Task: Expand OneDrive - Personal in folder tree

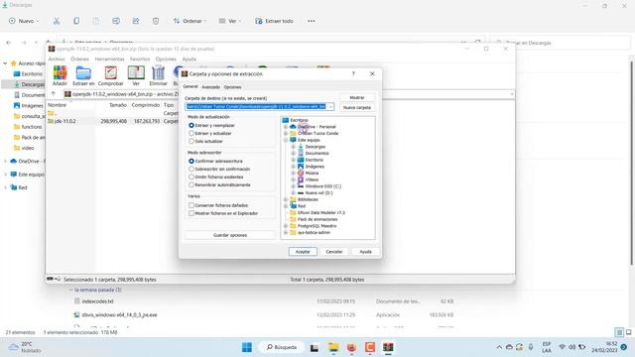Action: [286, 127]
